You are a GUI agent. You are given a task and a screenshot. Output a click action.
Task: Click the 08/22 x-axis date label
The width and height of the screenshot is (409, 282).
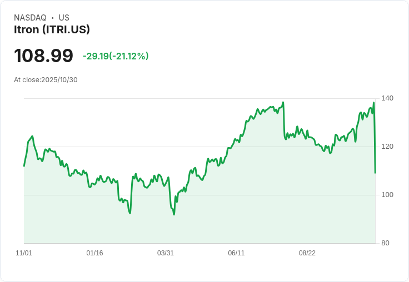(x=307, y=253)
